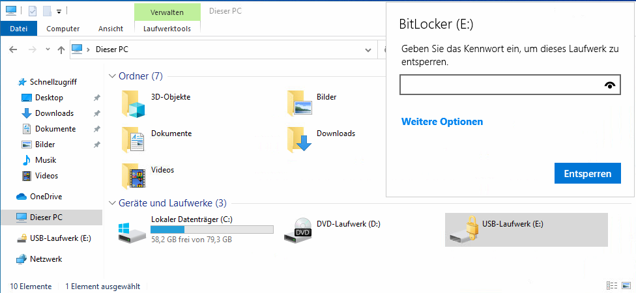Select the DVD-Laufwerk (D:) drive icon
Viewport: 636px width, 293px height.
297,230
